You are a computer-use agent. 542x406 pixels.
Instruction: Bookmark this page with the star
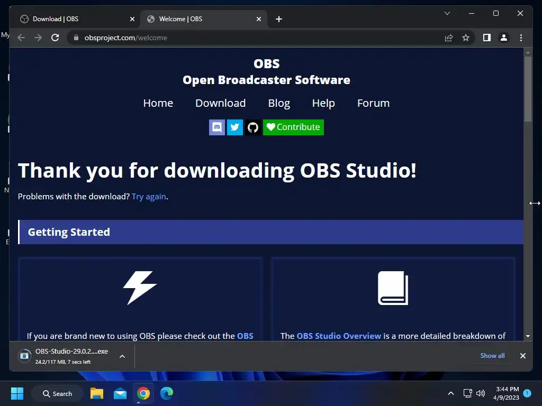point(466,38)
